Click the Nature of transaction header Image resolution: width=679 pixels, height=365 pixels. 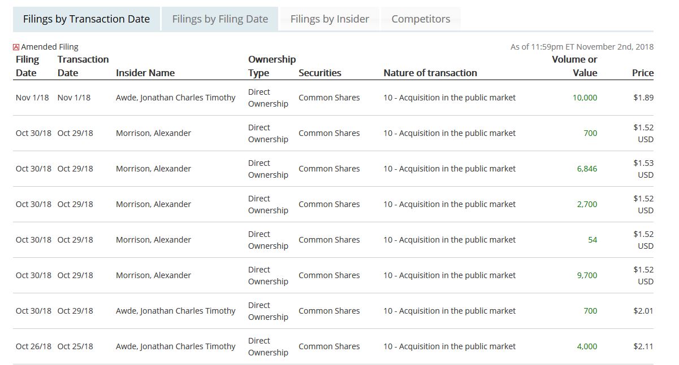click(x=430, y=73)
